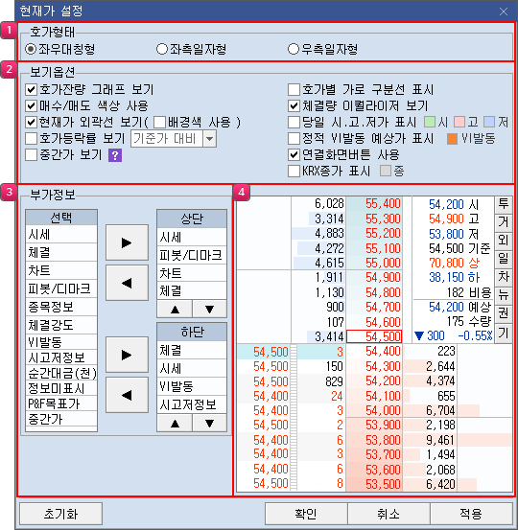The image size is (518, 530).
Task: Toggle the 호가등락률 보기 checkbox
Action: point(31,139)
